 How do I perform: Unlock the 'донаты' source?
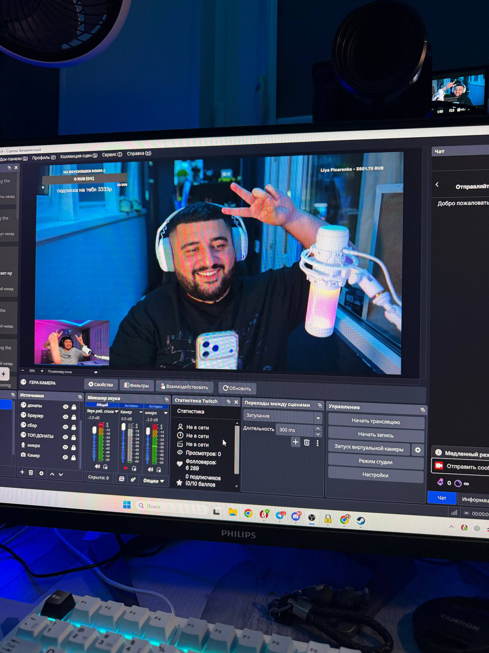pyautogui.click(x=74, y=407)
